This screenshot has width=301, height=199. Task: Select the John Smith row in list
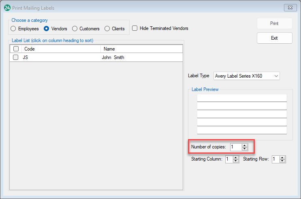(x=113, y=57)
